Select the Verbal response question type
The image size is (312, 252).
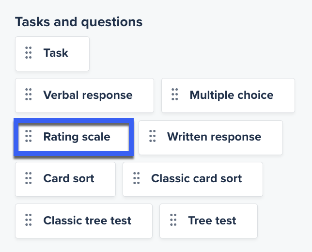coord(88,95)
